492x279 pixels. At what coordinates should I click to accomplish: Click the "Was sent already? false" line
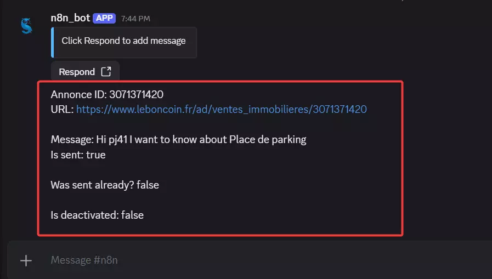pos(105,185)
